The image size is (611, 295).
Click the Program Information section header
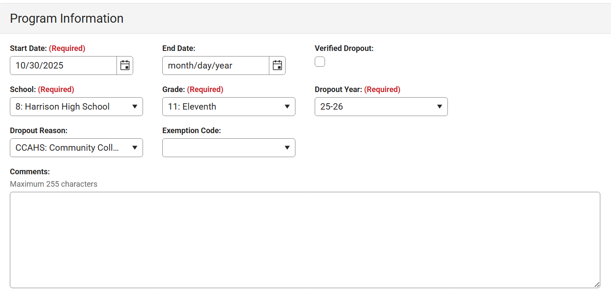67,18
